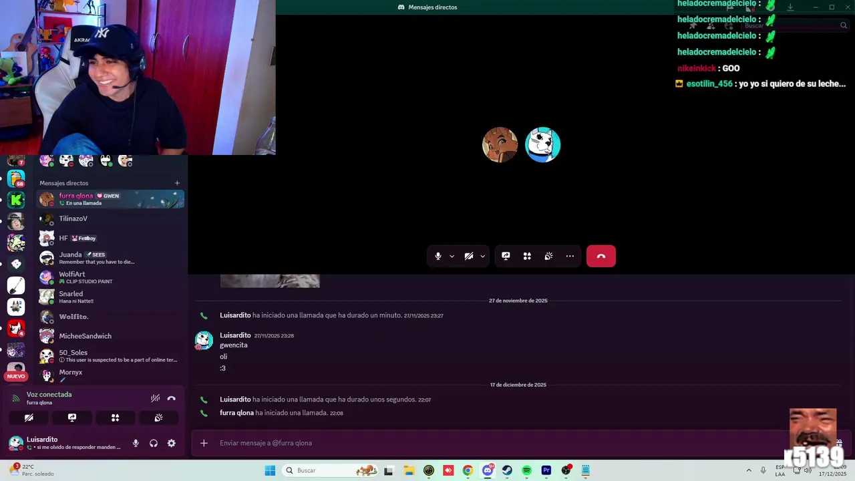This screenshot has height=481, width=855.
Task: Add attachment with plus button in message box
Action: coord(204,443)
